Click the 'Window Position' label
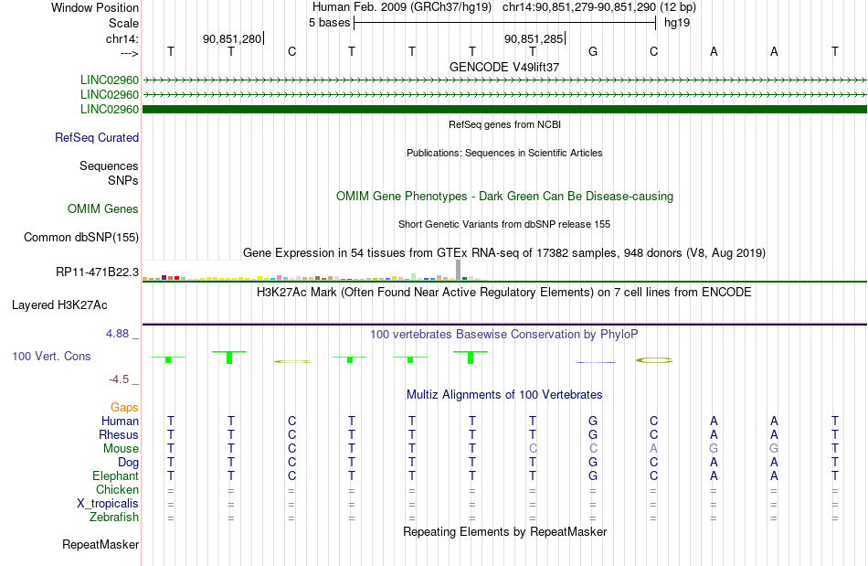868x566 pixels. [x=95, y=7]
